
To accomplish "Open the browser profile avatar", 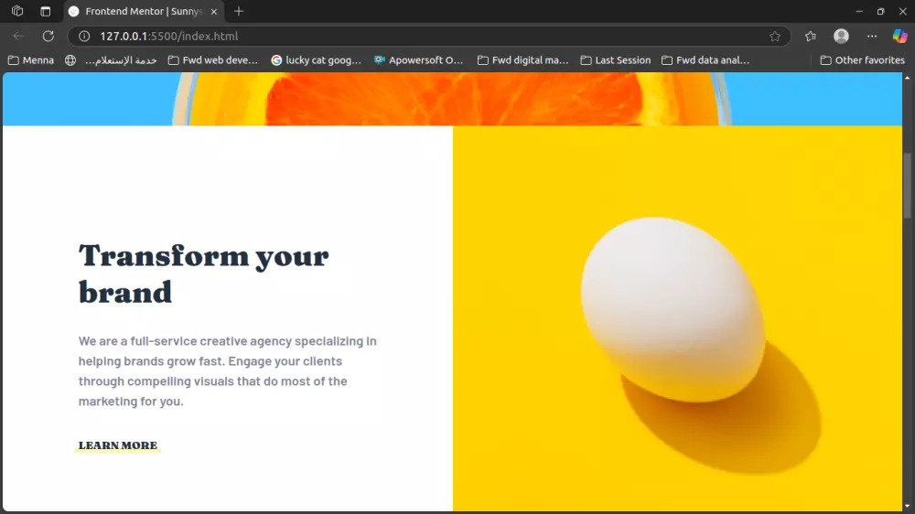I will (841, 37).
